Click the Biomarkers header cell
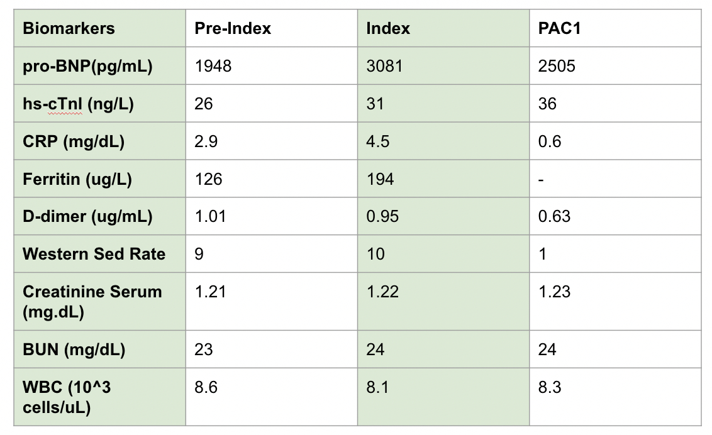712x435 pixels. click(69, 28)
